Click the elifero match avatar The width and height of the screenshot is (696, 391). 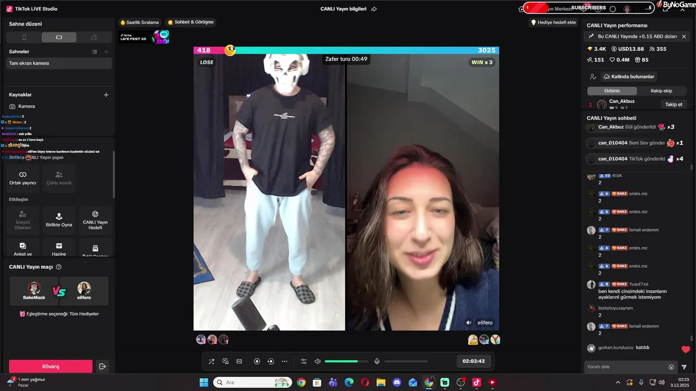[84, 288]
